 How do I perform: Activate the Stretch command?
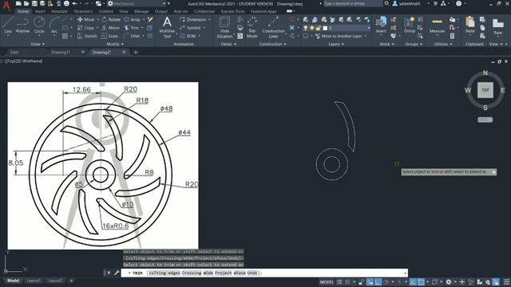(87, 36)
